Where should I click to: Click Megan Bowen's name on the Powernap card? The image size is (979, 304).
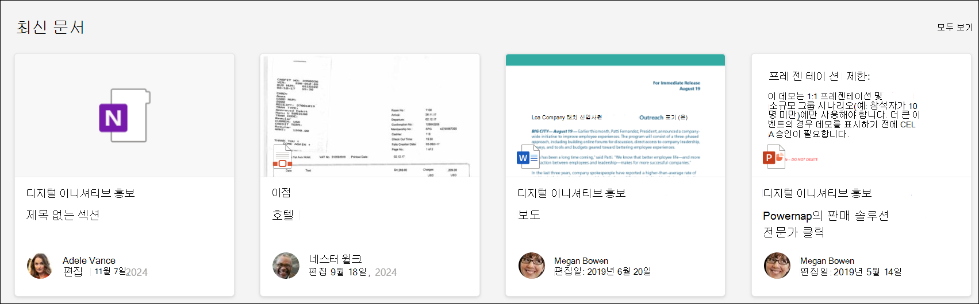click(x=827, y=260)
